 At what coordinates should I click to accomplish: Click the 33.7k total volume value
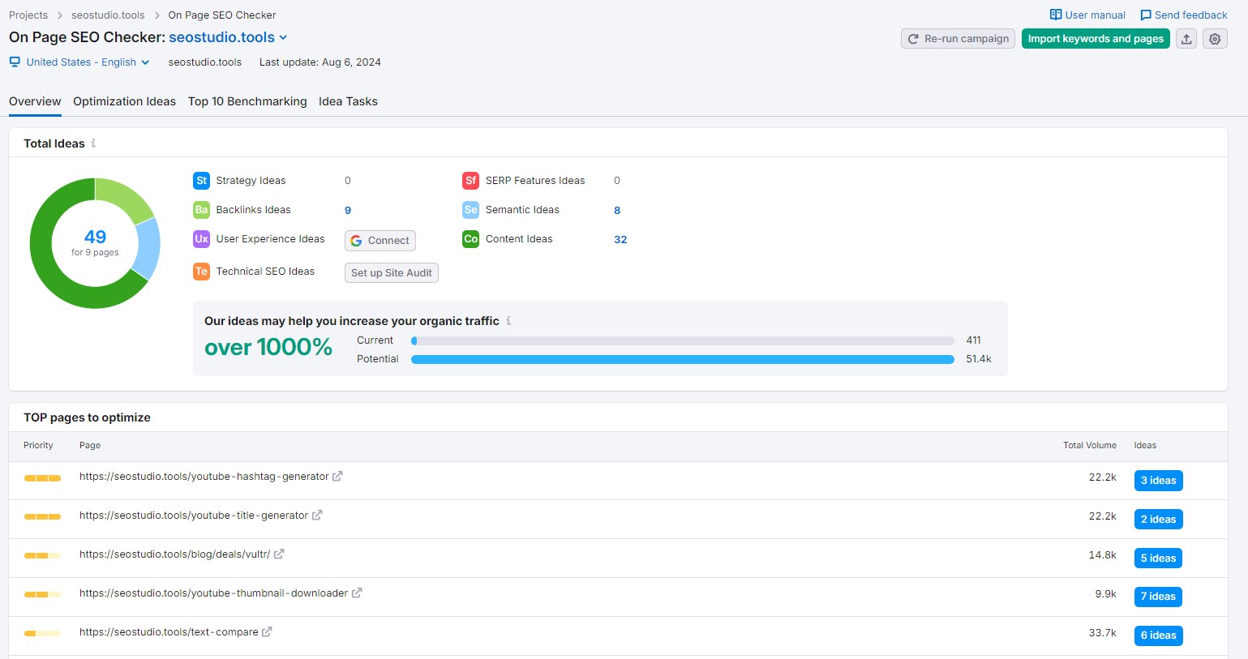tap(1103, 633)
